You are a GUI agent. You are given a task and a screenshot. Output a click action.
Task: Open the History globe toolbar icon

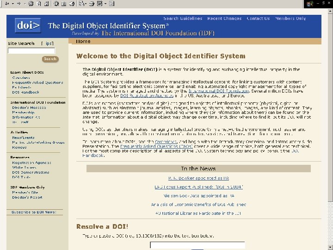coord(72,4)
